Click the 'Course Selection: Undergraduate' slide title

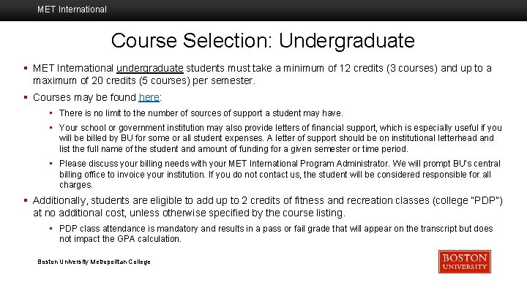click(263, 40)
